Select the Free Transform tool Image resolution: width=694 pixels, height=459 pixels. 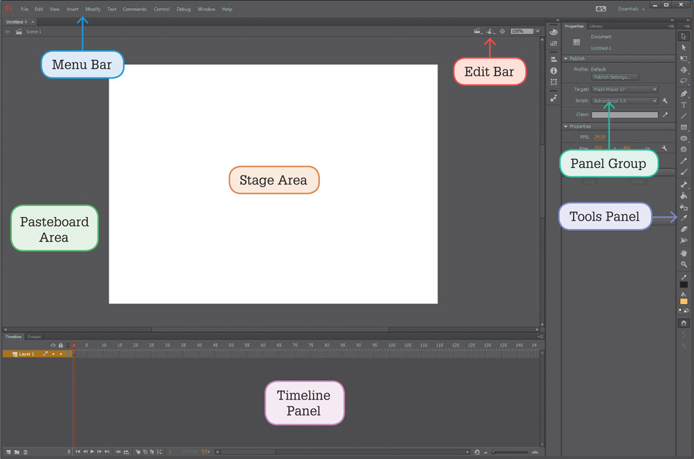(684, 59)
